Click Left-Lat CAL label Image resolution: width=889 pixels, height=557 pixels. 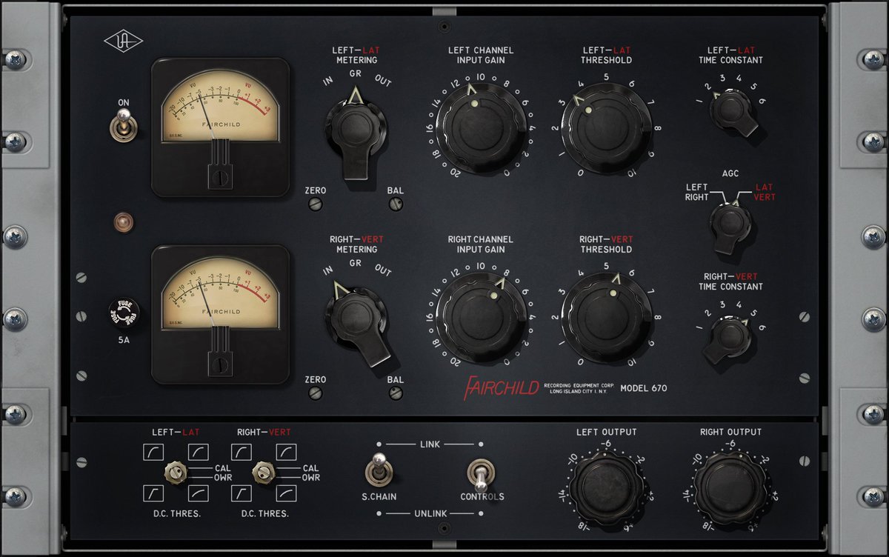[223, 468]
